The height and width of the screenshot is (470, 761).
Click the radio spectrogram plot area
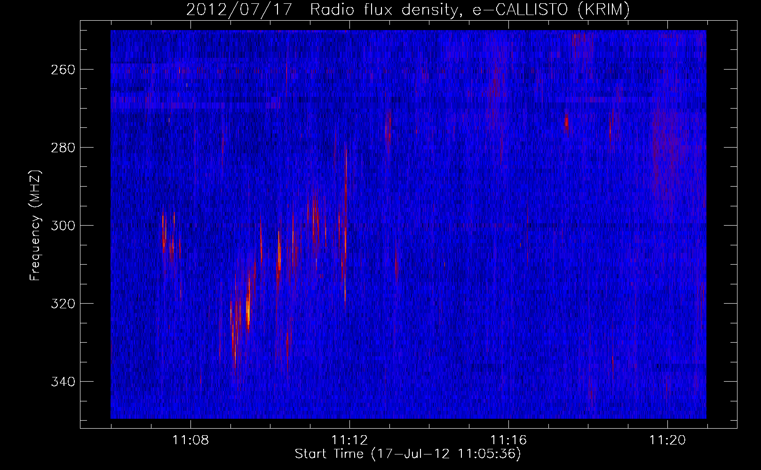(408, 224)
